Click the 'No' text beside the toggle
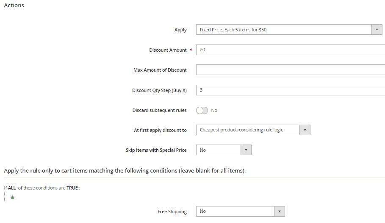Image resolution: width=385 pixels, height=223 pixels. pyautogui.click(x=214, y=110)
